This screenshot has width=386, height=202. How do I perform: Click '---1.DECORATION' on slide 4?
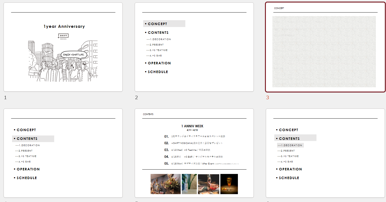pyautogui.click(x=27, y=145)
